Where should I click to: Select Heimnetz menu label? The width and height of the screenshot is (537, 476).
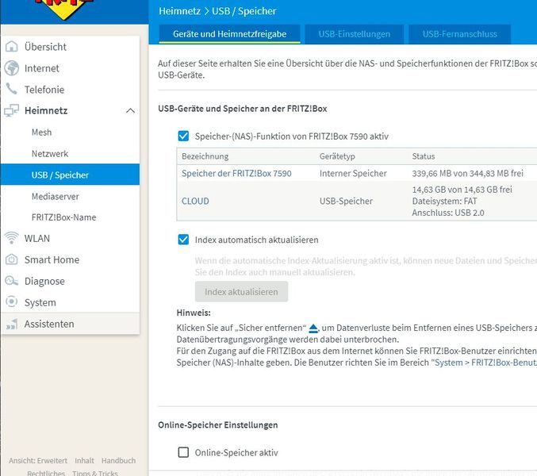tap(46, 110)
